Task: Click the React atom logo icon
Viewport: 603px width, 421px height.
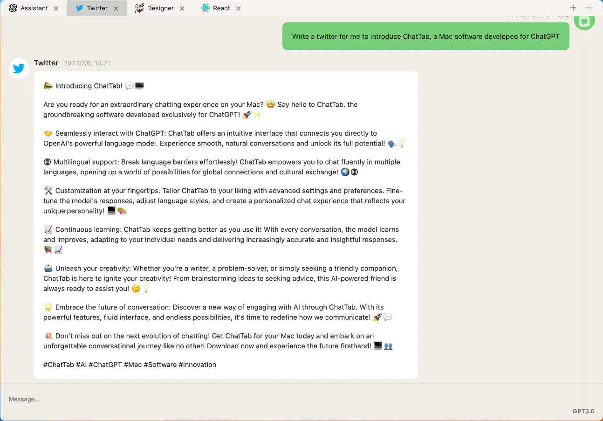Action: (x=206, y=8)
